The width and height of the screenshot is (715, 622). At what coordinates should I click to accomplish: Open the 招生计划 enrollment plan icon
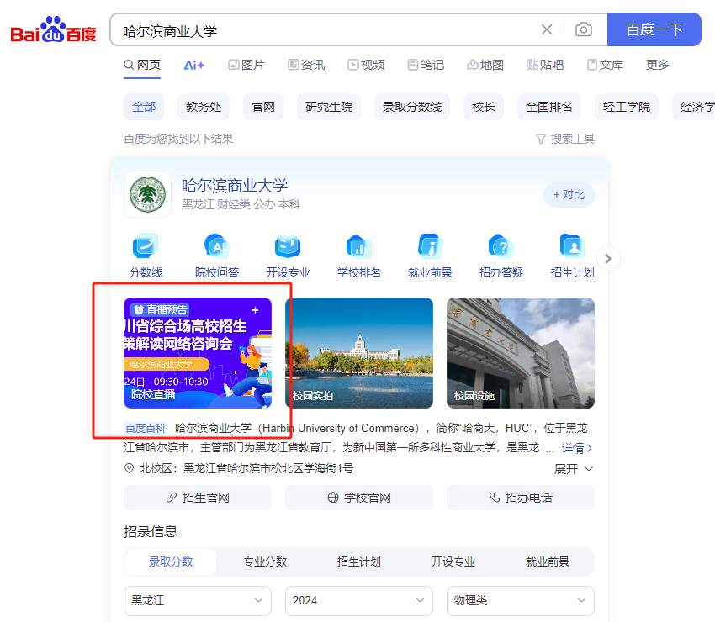point(572,247)
